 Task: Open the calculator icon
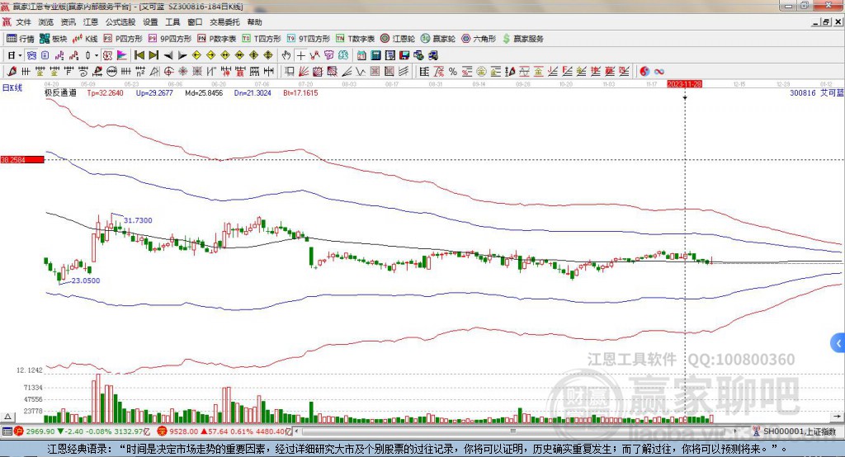(x=376, y=55)
